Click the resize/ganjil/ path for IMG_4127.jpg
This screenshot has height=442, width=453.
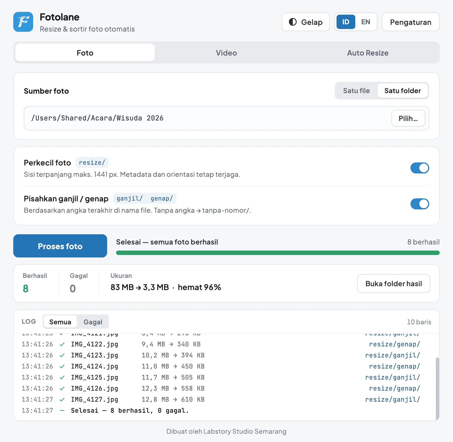(393, 399)
